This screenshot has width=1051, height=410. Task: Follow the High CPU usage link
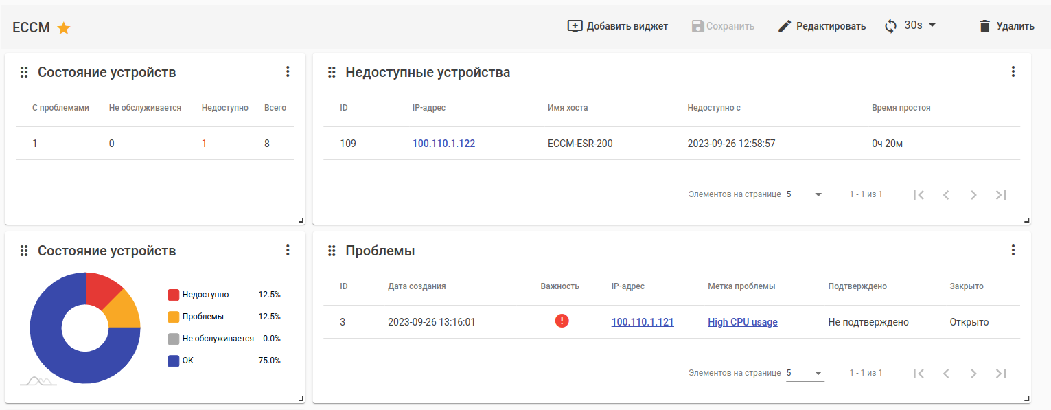742,322
